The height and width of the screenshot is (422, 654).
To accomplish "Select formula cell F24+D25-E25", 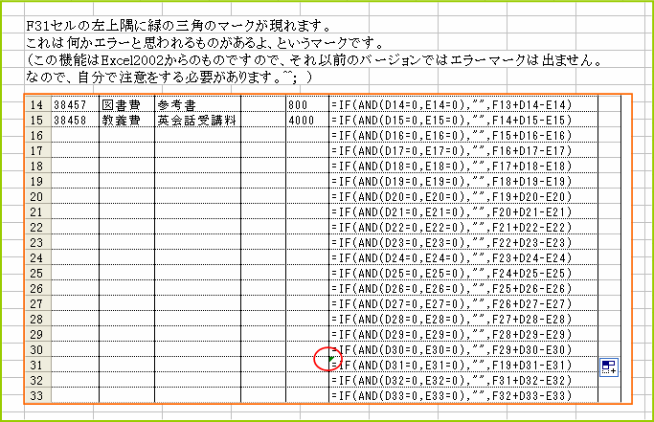I will pos(463,273).
